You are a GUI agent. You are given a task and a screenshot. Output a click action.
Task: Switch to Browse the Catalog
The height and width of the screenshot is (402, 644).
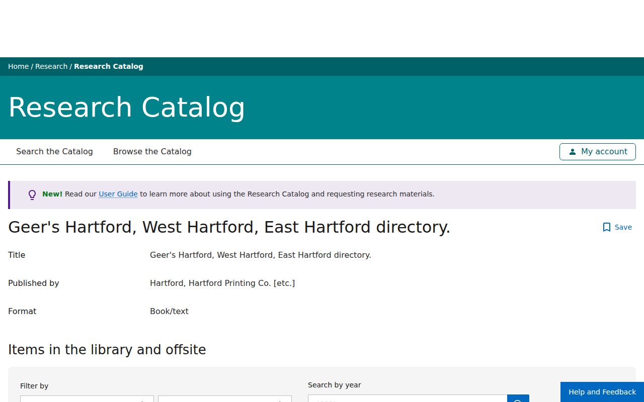point(152,151)
